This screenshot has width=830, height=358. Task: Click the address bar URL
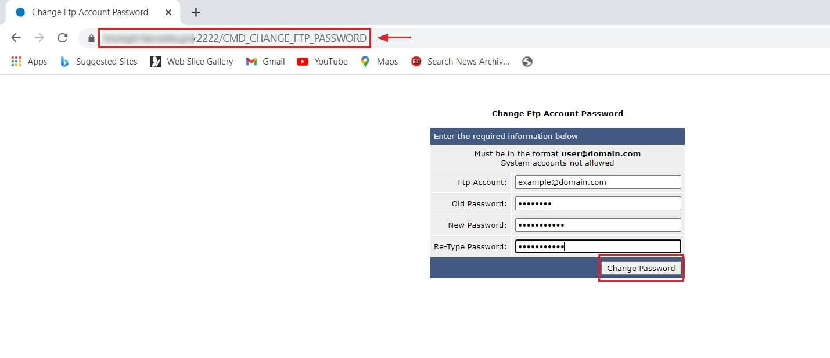click(234, 38)
